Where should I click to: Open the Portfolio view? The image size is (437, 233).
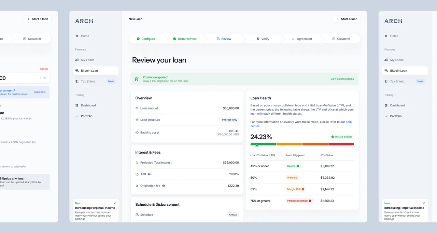(86, 116)
